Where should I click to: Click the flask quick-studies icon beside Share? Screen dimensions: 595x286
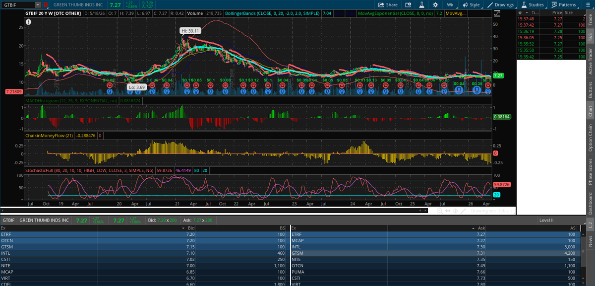tap(422, 4)
